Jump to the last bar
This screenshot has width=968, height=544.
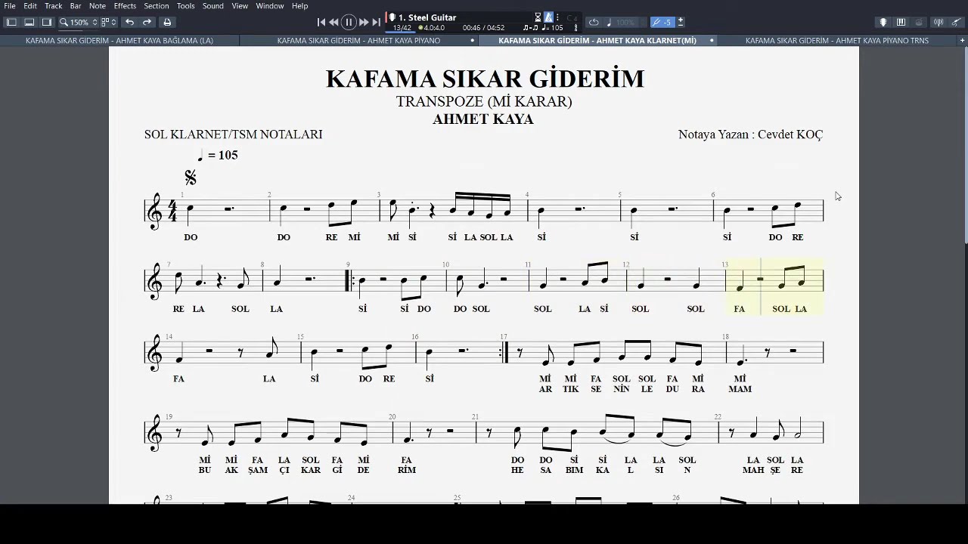click(x=376, y=23)
